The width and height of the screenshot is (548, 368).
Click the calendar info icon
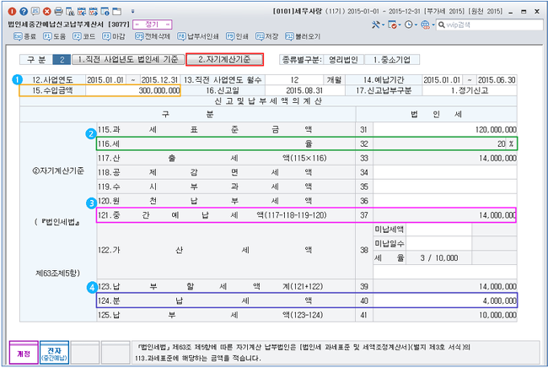tap(105, 12)
